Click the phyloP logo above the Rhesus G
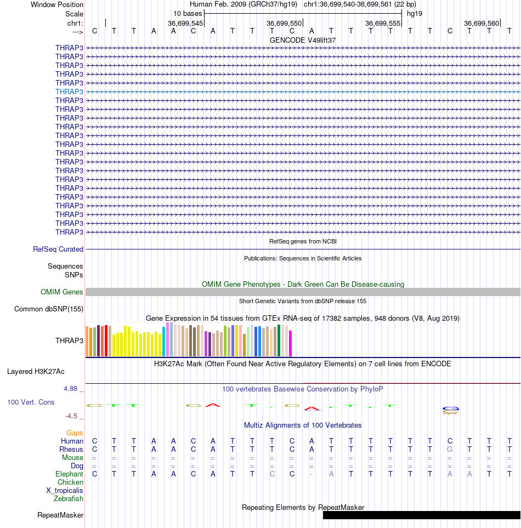The width and height of the screenshot is (521, 528). (450, 411)
